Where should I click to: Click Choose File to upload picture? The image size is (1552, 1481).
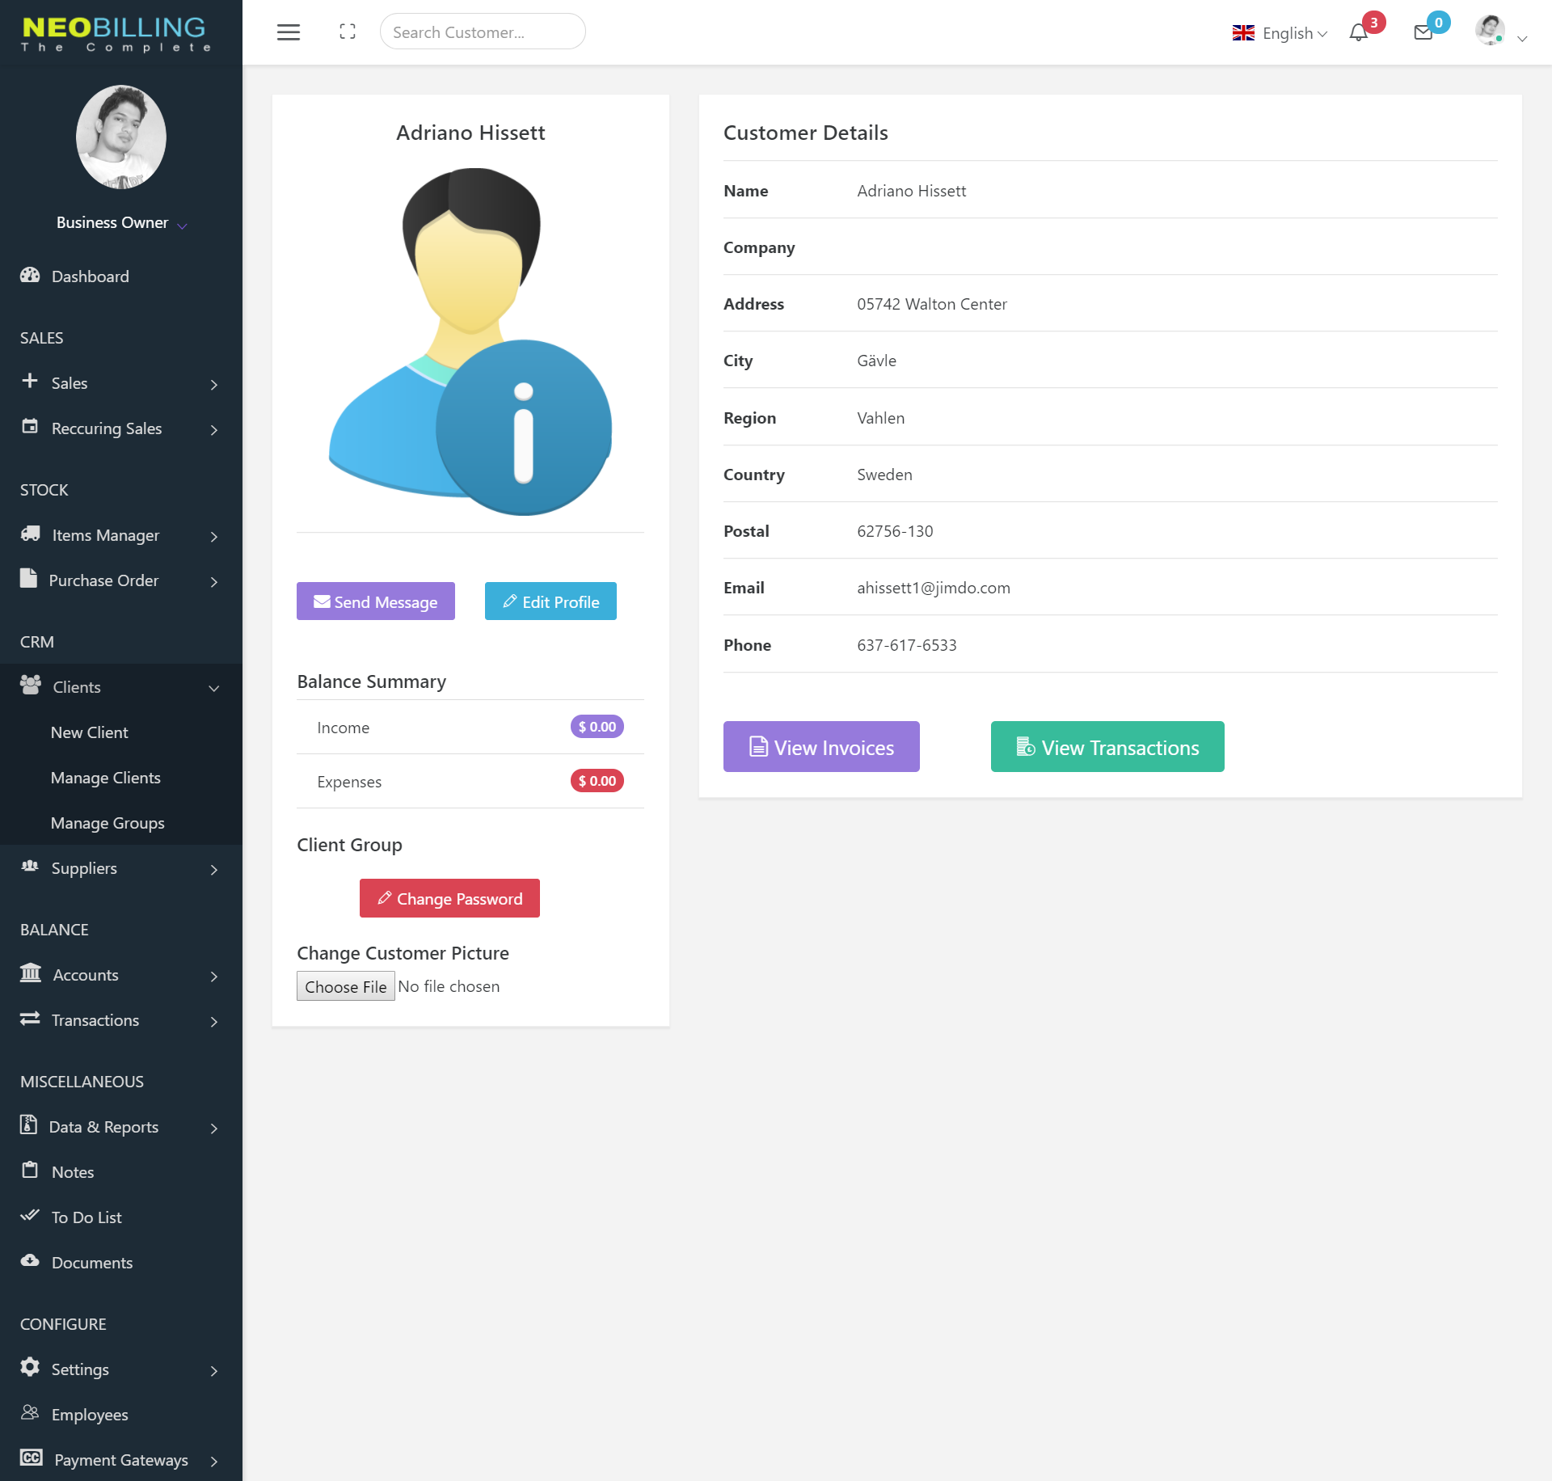[345, 986]
